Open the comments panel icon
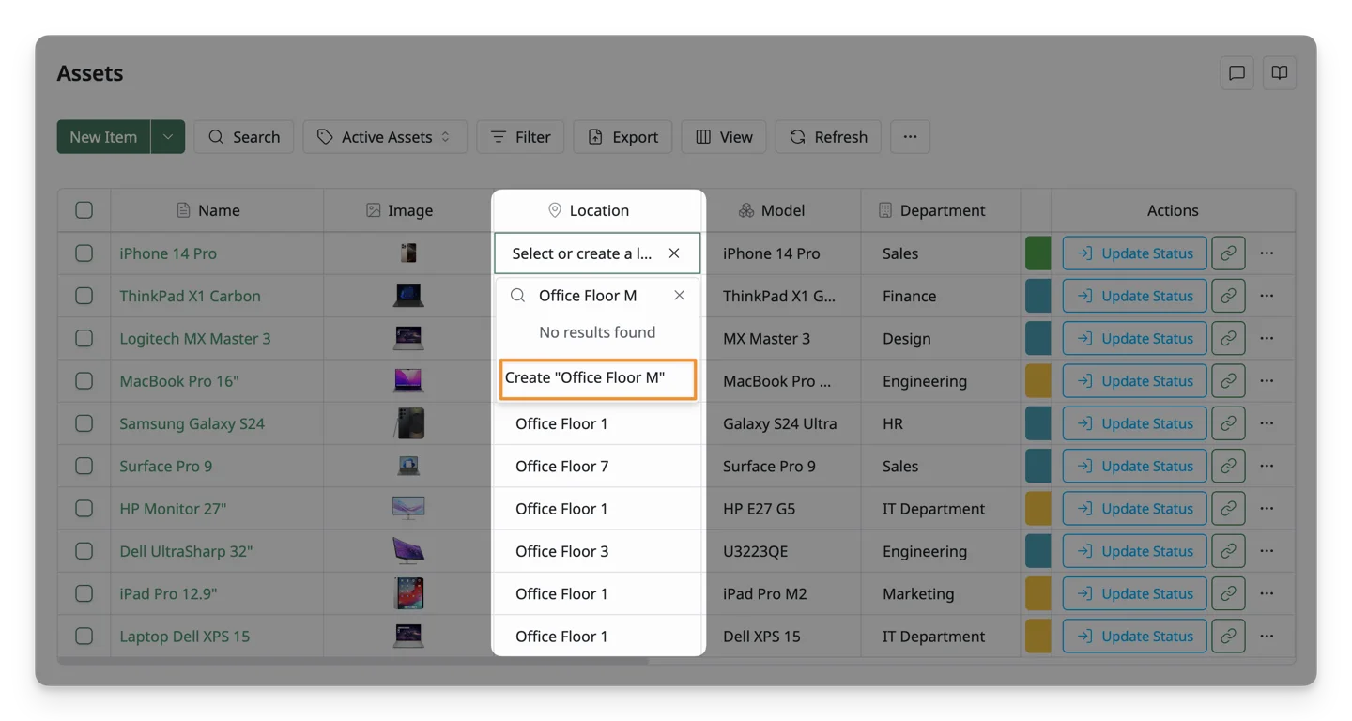 pos(1237,73)
